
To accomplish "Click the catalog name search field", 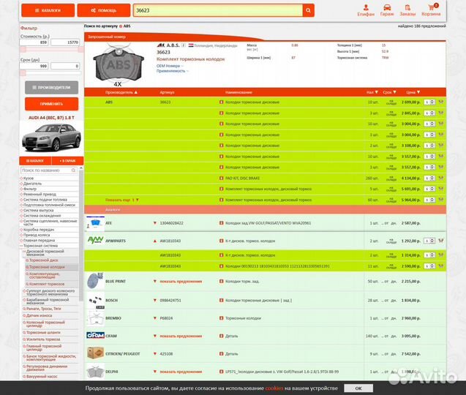I will 49,170.
